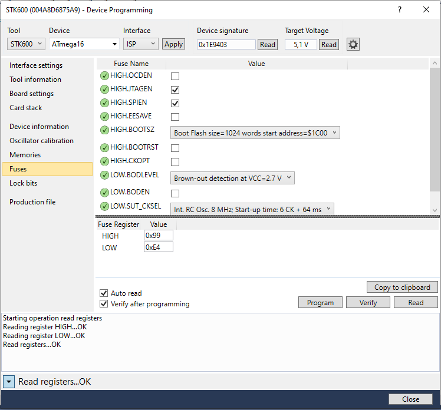
Task: Click log line 'Reading register HIGH...OK'
Action: tap(45, 327)
